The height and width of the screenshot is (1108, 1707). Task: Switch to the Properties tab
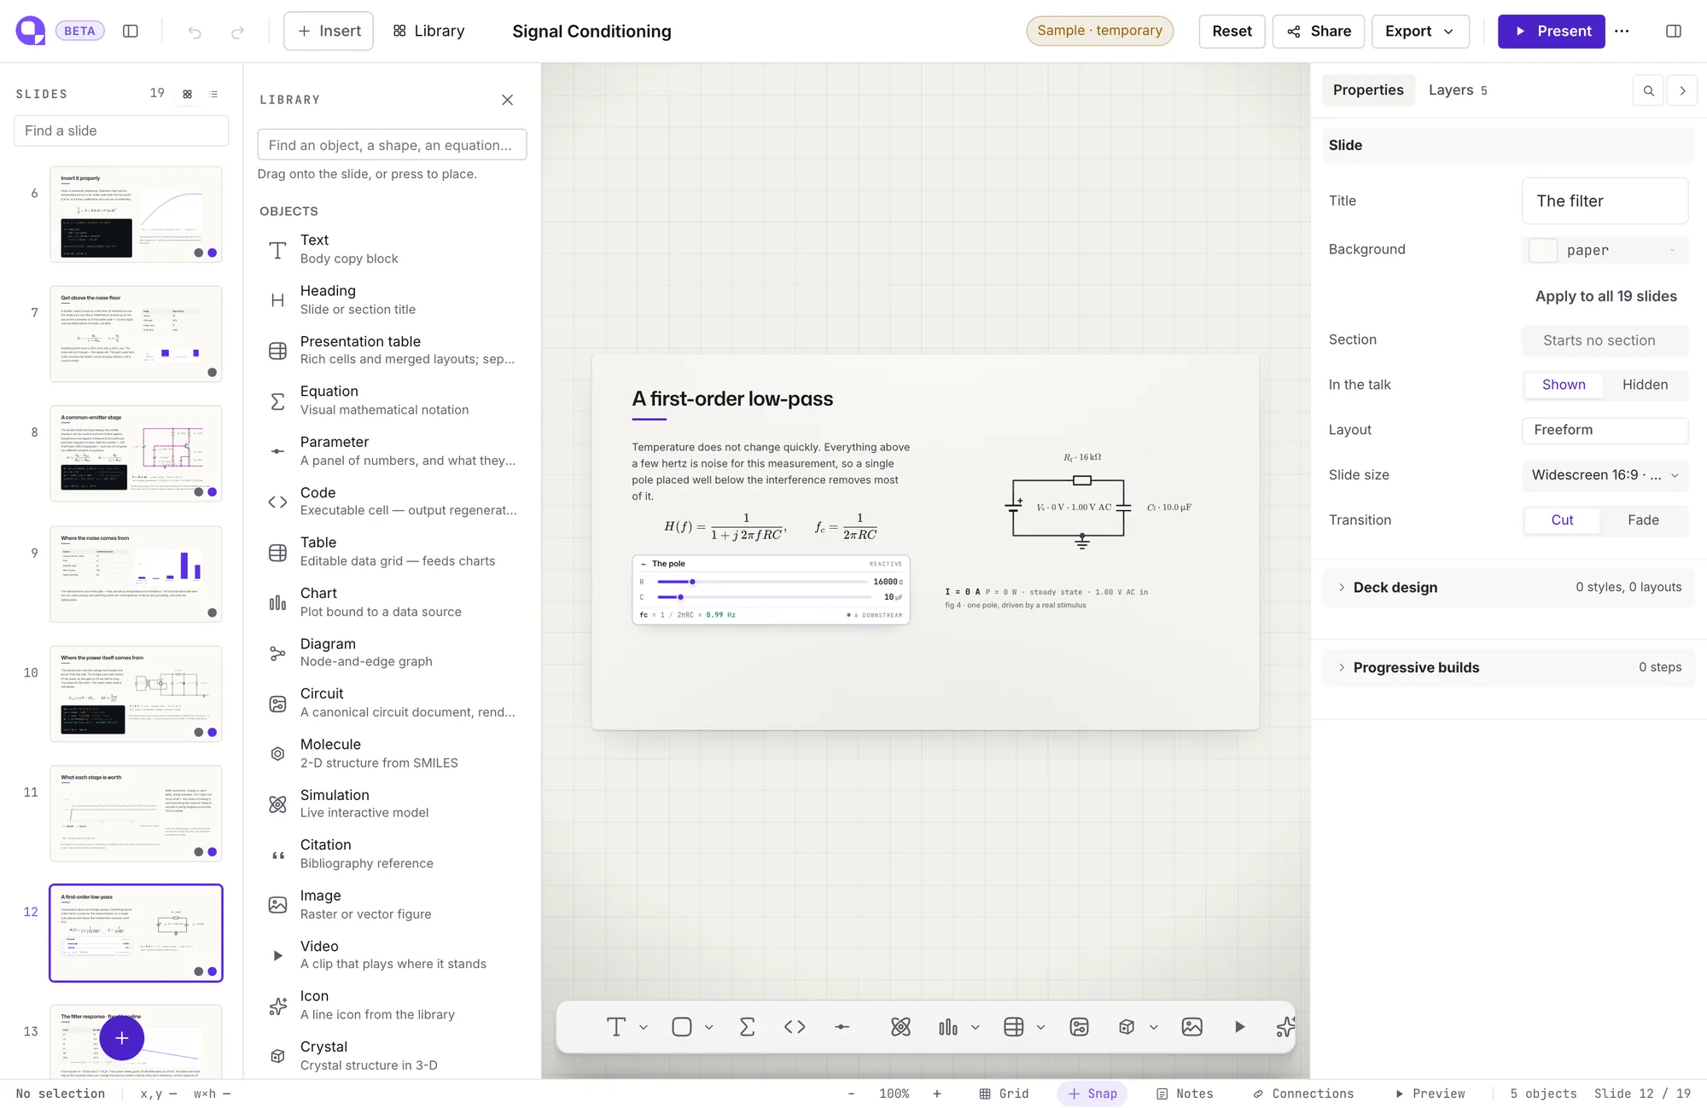click(x=1368, y=90)
